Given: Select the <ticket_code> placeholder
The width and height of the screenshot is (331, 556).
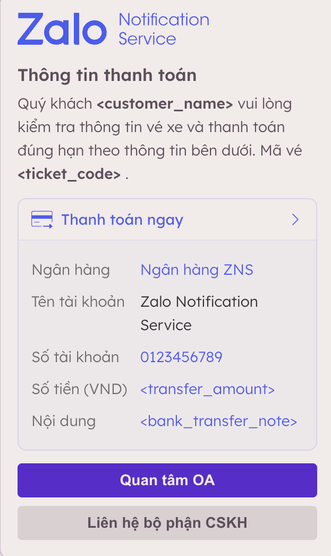Looking at the screenshot, I should [69, 174].
